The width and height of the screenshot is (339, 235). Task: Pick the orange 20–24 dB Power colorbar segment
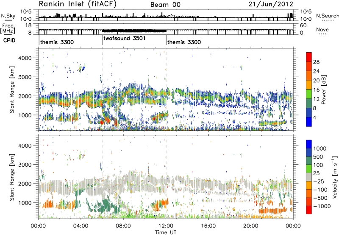(x=309, y=76)
